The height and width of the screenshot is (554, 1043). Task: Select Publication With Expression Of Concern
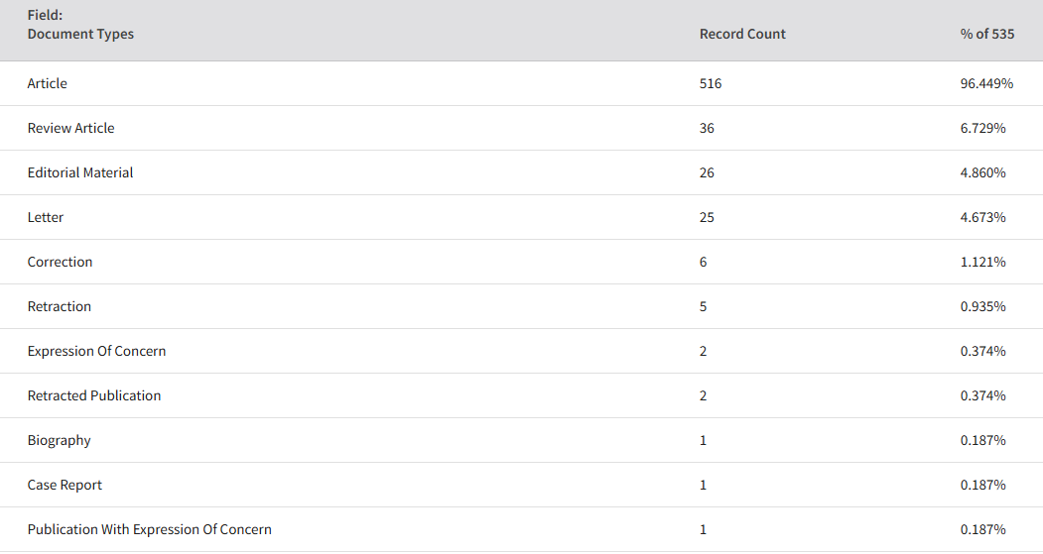coord(150,529)
